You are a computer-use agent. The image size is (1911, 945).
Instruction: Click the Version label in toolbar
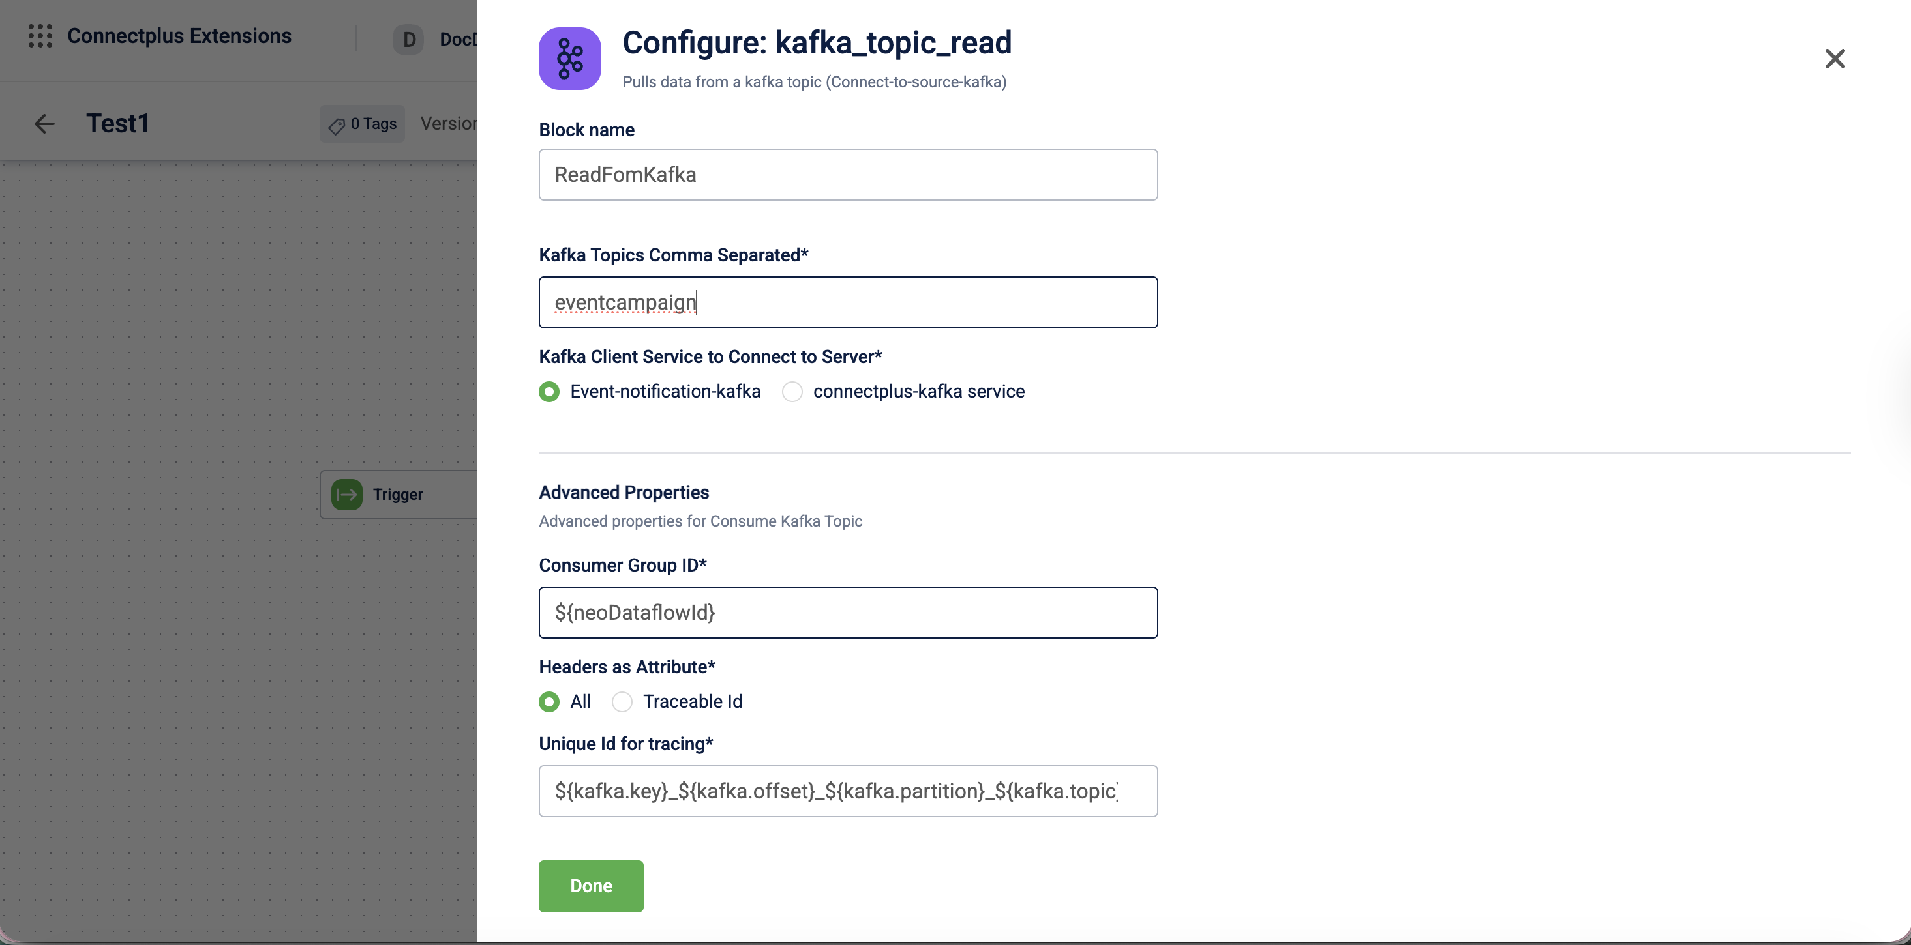(448, 124)
